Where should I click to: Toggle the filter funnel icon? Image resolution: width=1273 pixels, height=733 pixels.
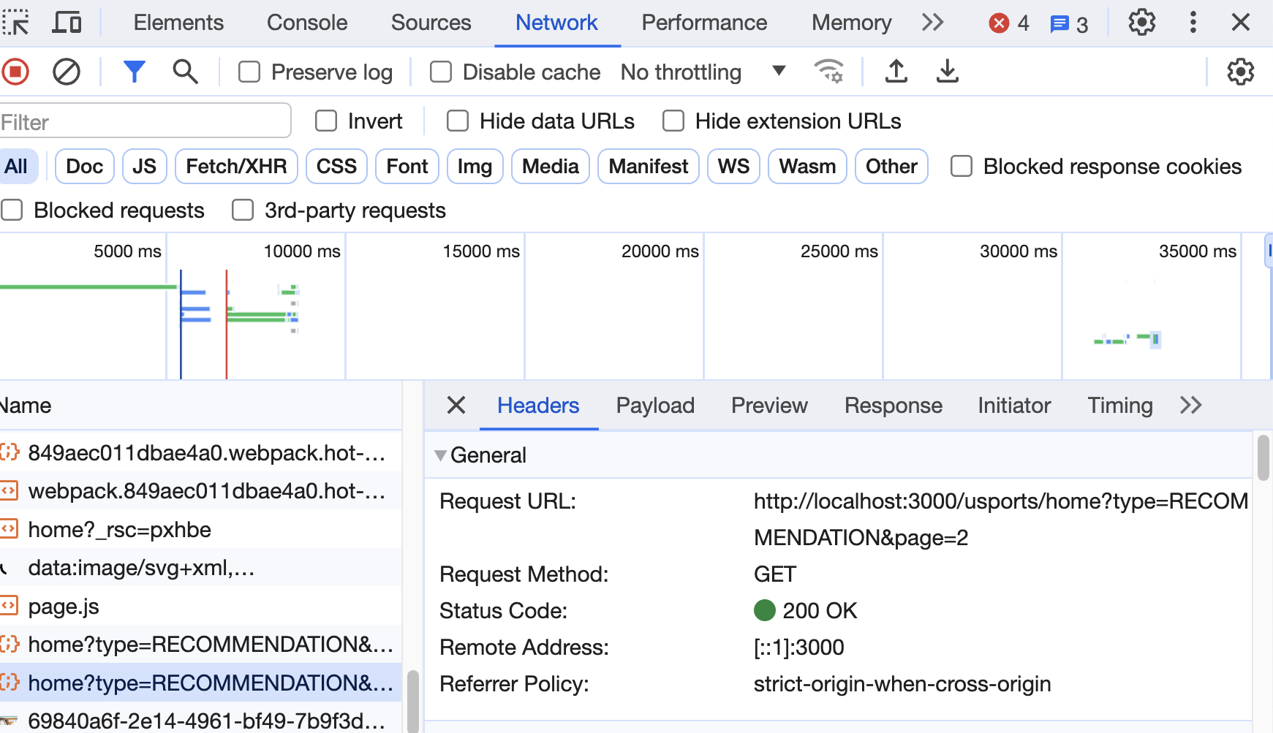(135, 72)
